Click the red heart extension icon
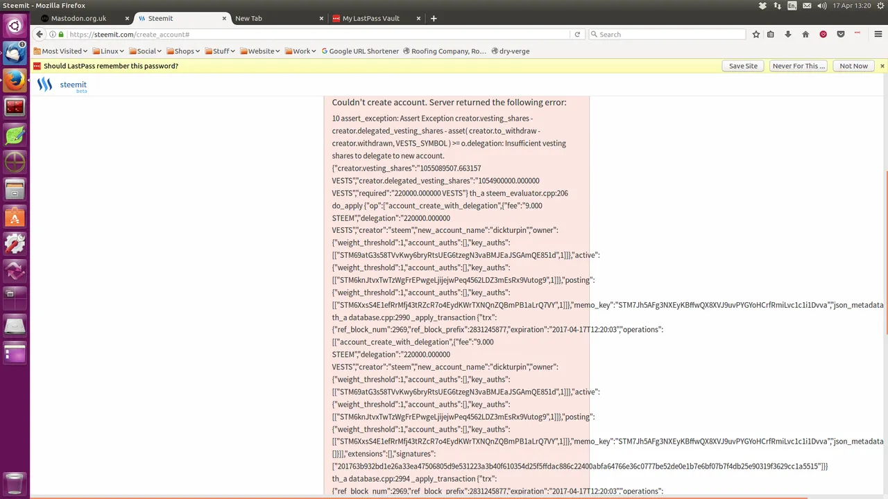This screenshot has width=888, height=499. pos(823,34)
